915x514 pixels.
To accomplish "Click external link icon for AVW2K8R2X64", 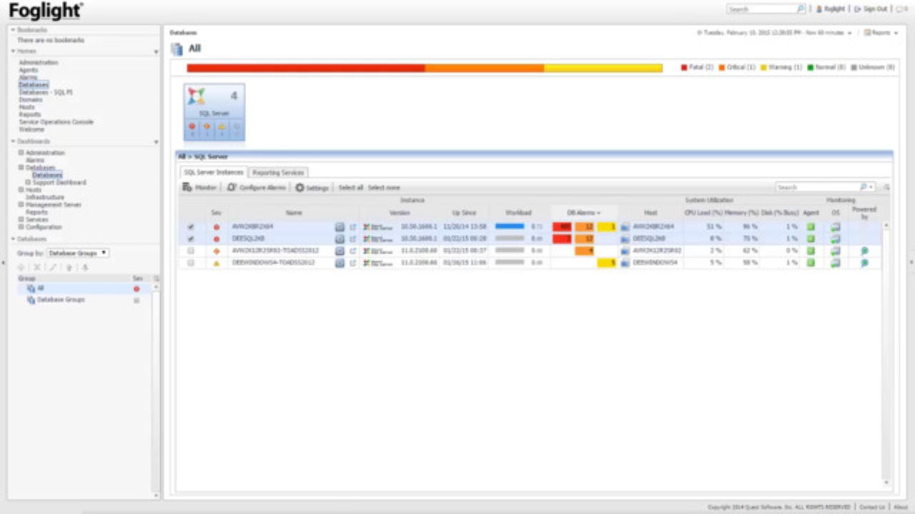I will [352, 227].
